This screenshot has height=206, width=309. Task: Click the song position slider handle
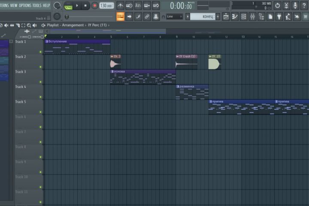point(67,17)
